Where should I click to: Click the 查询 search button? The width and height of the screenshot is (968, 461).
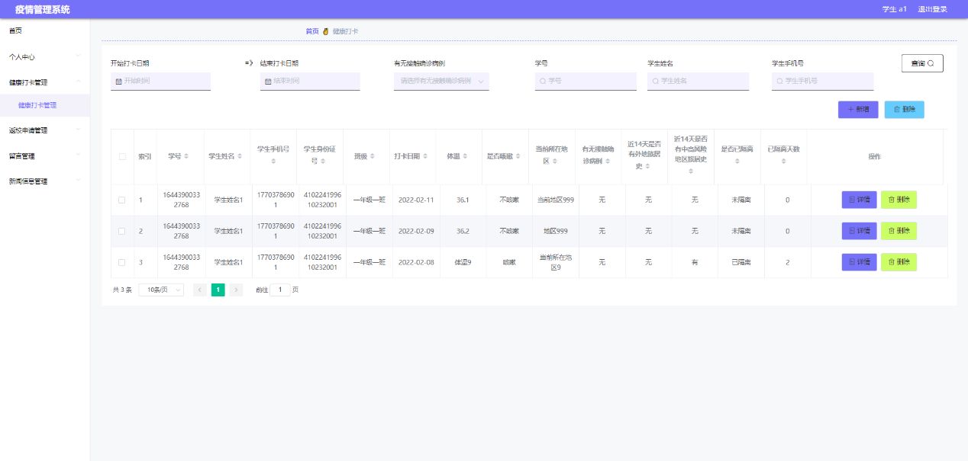tap(922, 63)
